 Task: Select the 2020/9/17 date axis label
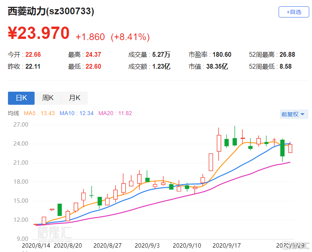[227, 246]
